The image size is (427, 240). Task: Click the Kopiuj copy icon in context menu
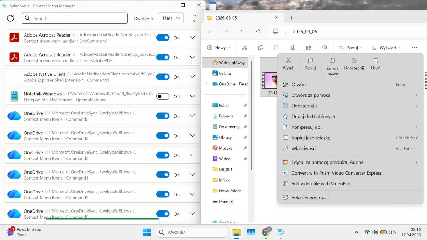310,61
